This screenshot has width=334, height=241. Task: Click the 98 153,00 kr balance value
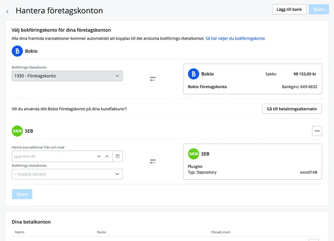[305, 74]
